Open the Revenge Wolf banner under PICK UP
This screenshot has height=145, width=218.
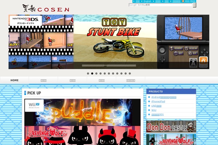(x=82, y=136)
